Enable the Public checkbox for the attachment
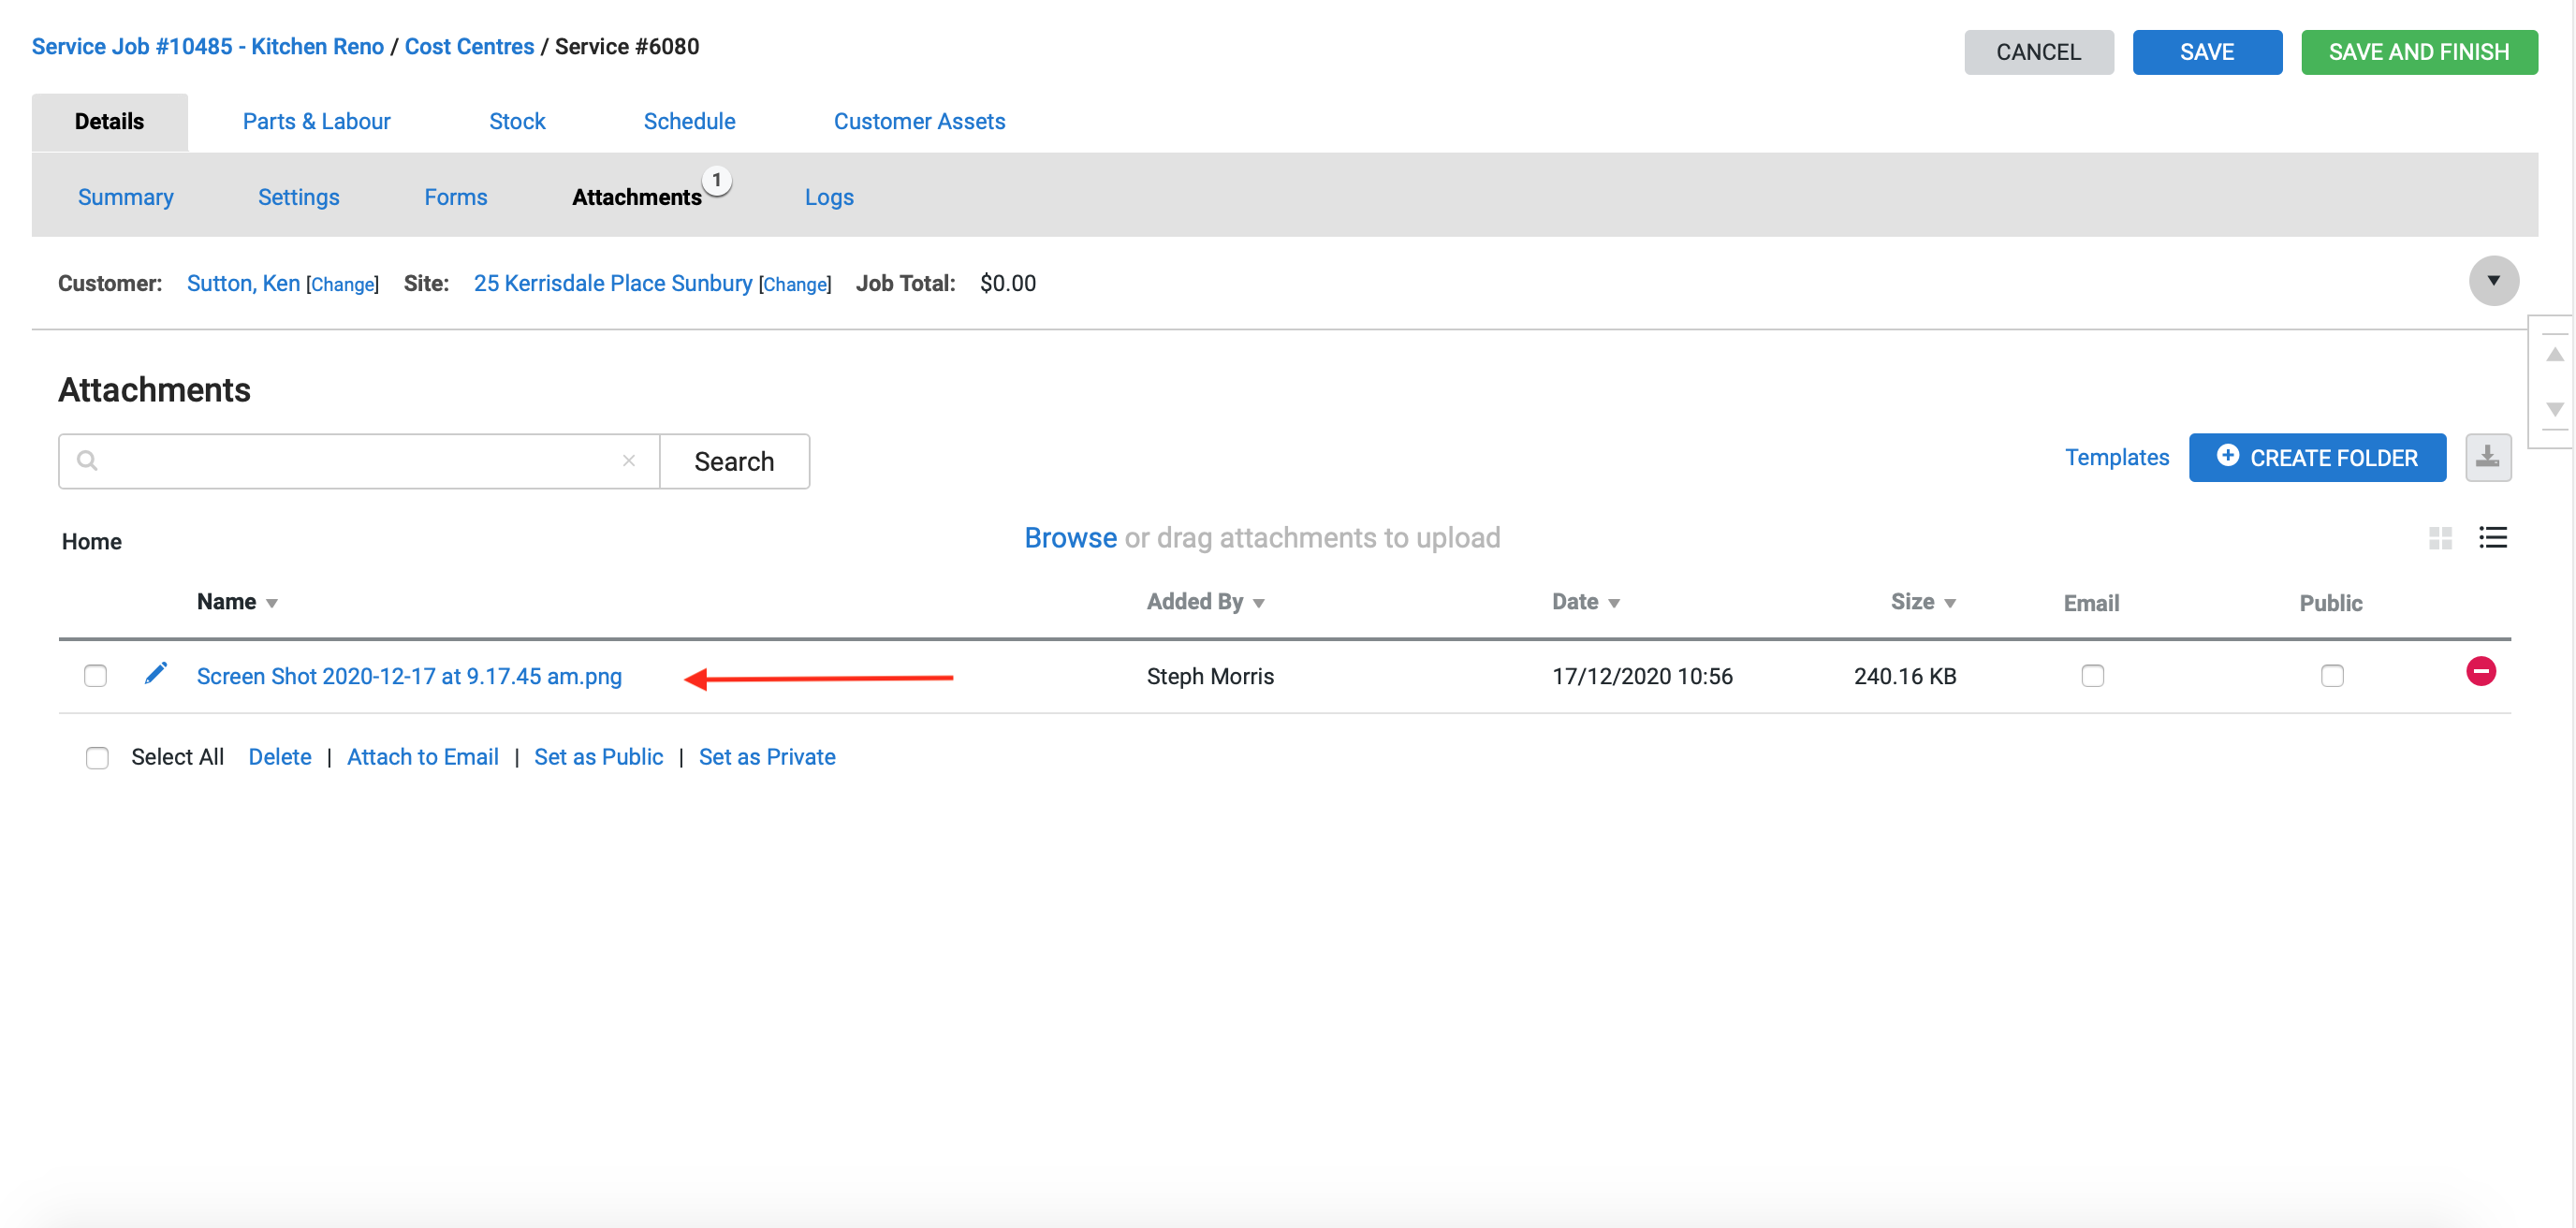2576x1228 pixels. coord(2331,676)
